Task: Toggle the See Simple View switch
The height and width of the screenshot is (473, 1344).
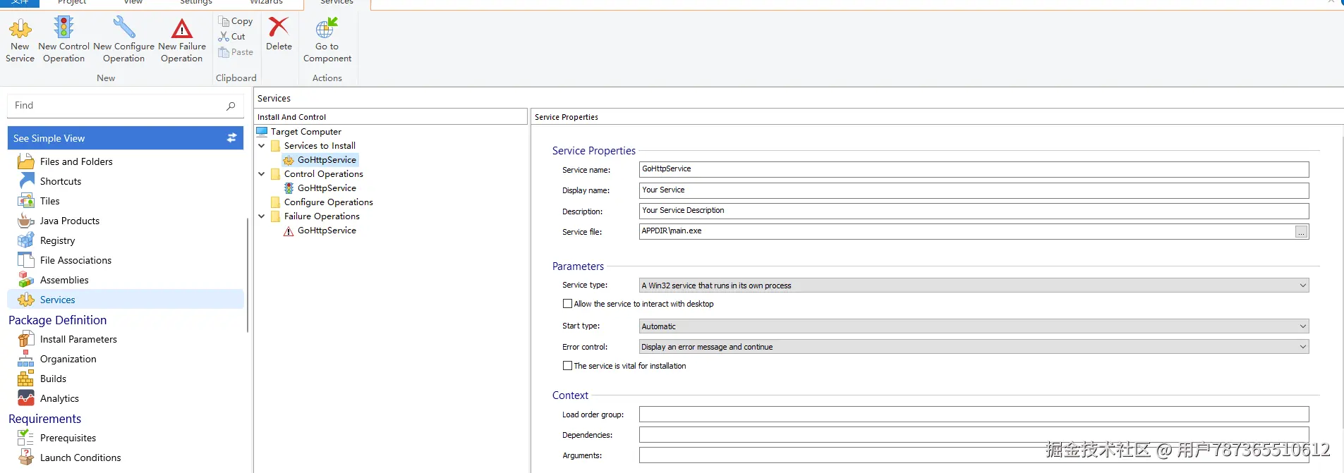Action: tap(231, 138)
